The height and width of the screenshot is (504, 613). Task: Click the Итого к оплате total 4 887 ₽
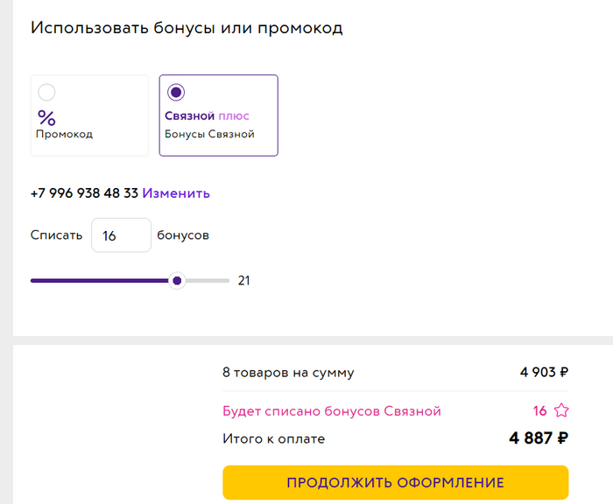(x=539, y=438)
